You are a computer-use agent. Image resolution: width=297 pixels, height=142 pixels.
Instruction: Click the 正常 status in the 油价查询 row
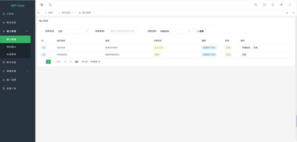pos(228,48)
